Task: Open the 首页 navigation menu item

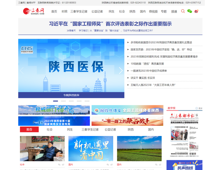Action: (x=54, y=11)
